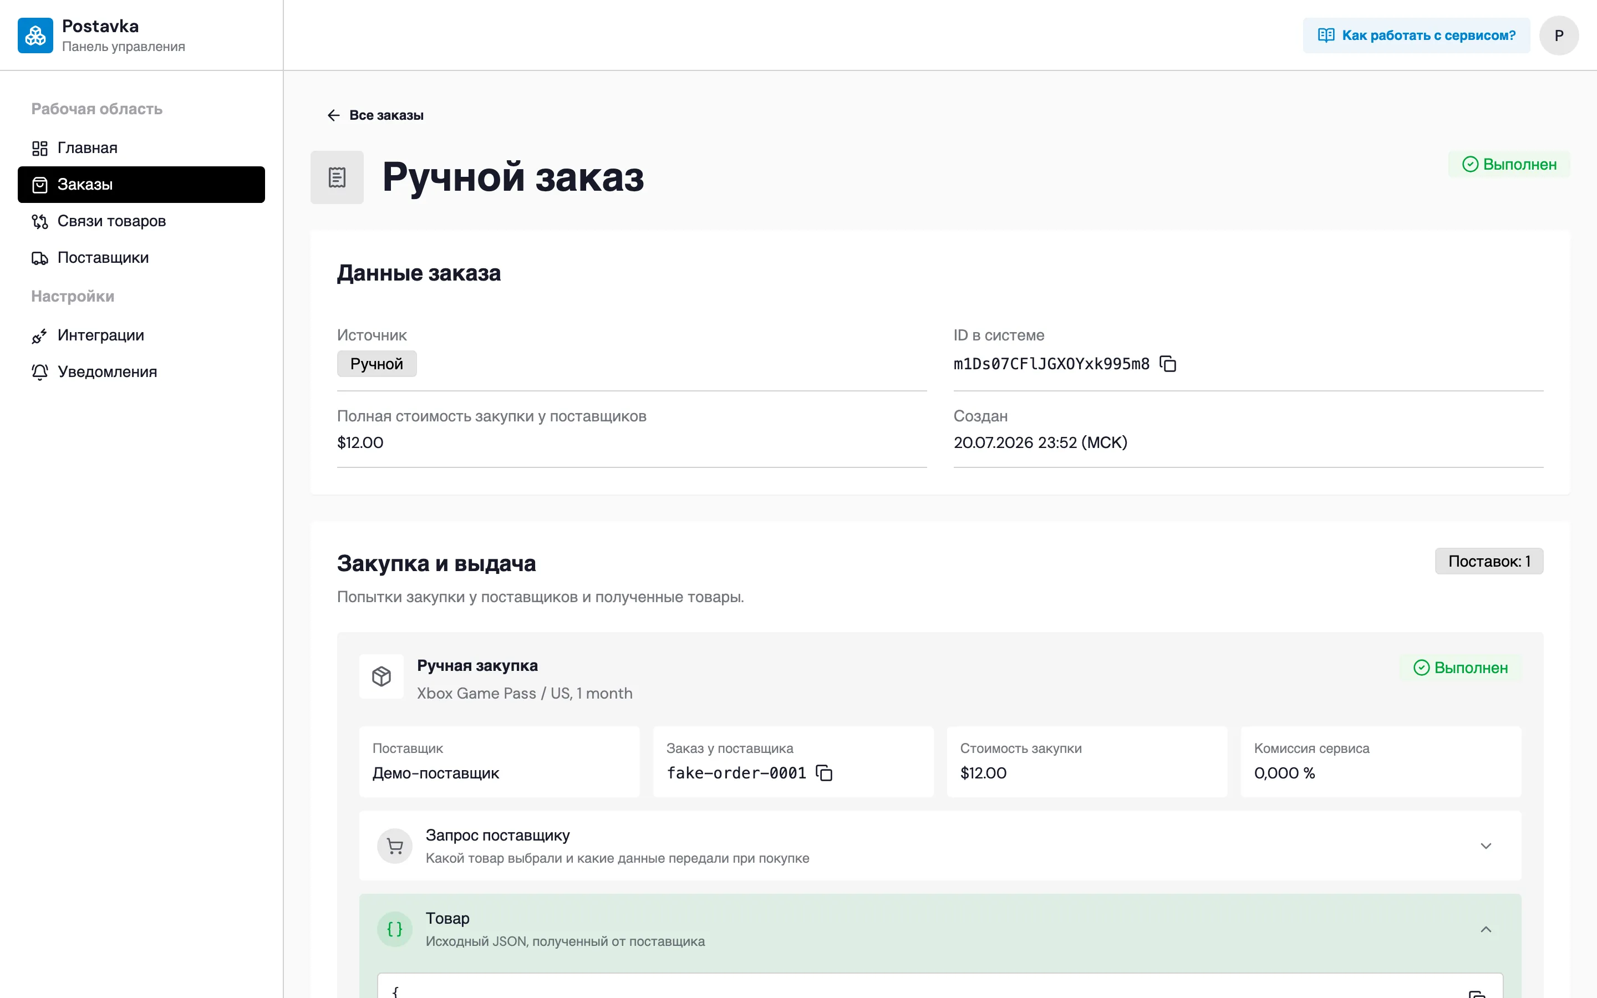Click the book icon in the help button
This screenshot has width=1597, height=998.
[x=1326, y=35]
